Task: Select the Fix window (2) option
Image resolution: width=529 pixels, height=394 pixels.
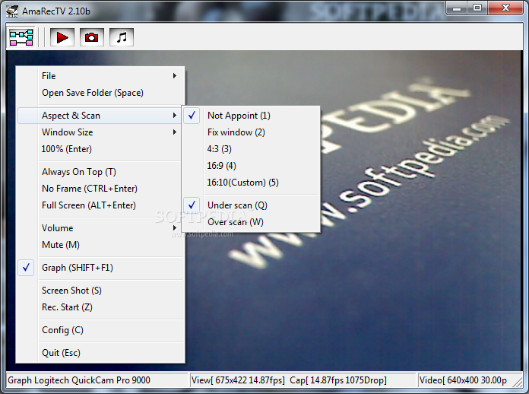Action: [x=251, y=132]
